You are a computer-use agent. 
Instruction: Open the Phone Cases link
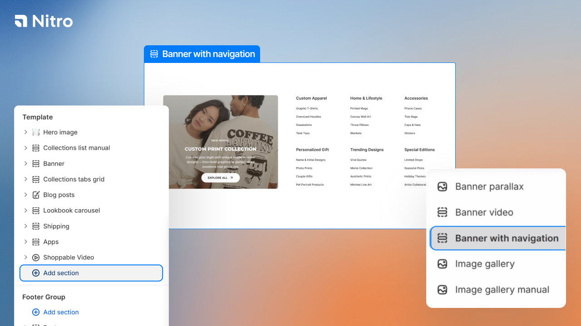(413, 109)
